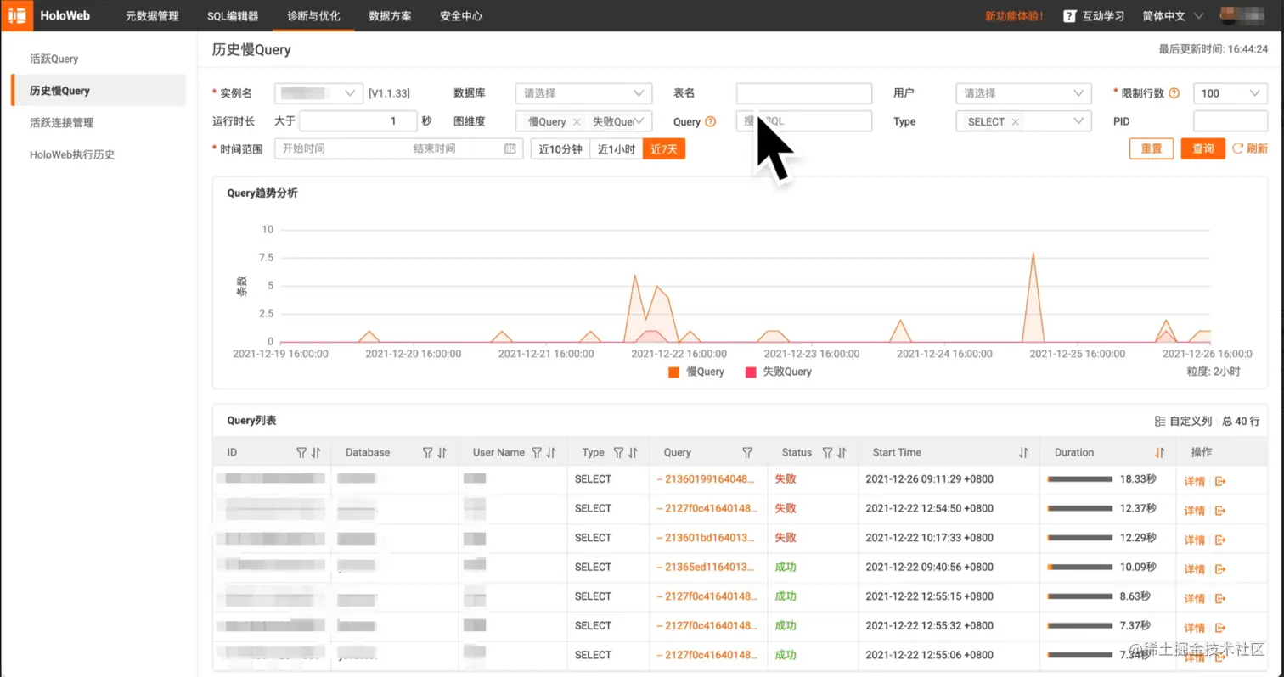The height and width of the screenshot is (677, 1284).
Task: Expand the Type filter dropdown arrow
Action: (1079, 121)
